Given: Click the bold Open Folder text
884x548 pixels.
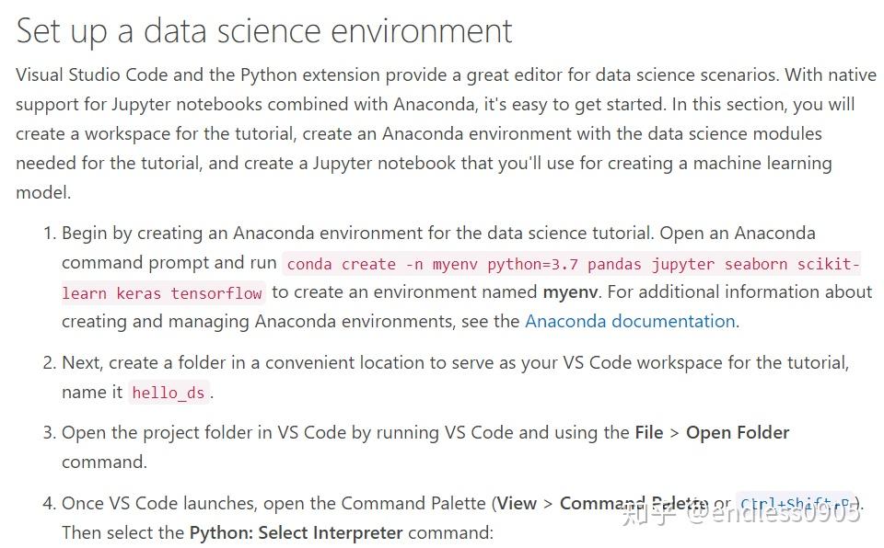Looking at the screenshot, I should coord(738,433).
